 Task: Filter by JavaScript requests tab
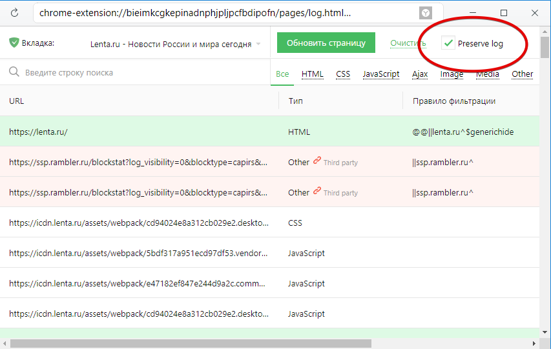click(x=381, y=74)
